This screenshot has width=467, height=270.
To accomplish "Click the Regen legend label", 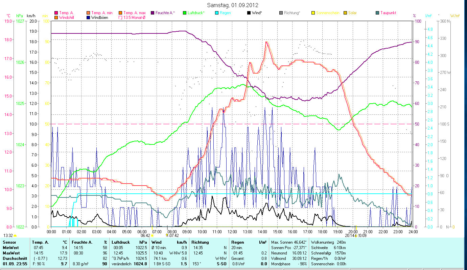I will coord(226,13).
